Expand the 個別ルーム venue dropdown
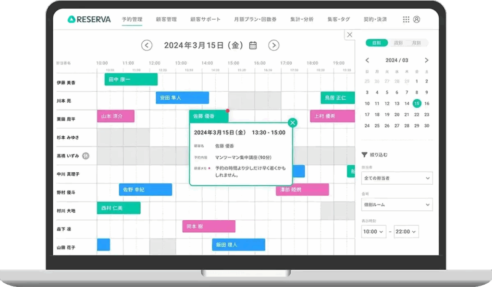The height and width of the screenshot is (287, 492). coord(396,205)
